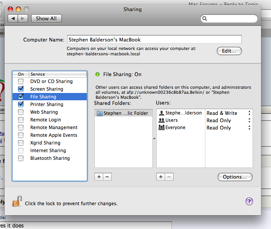
Task: Uncheck Screen Sharing checkbox
Action: (21, 89)
